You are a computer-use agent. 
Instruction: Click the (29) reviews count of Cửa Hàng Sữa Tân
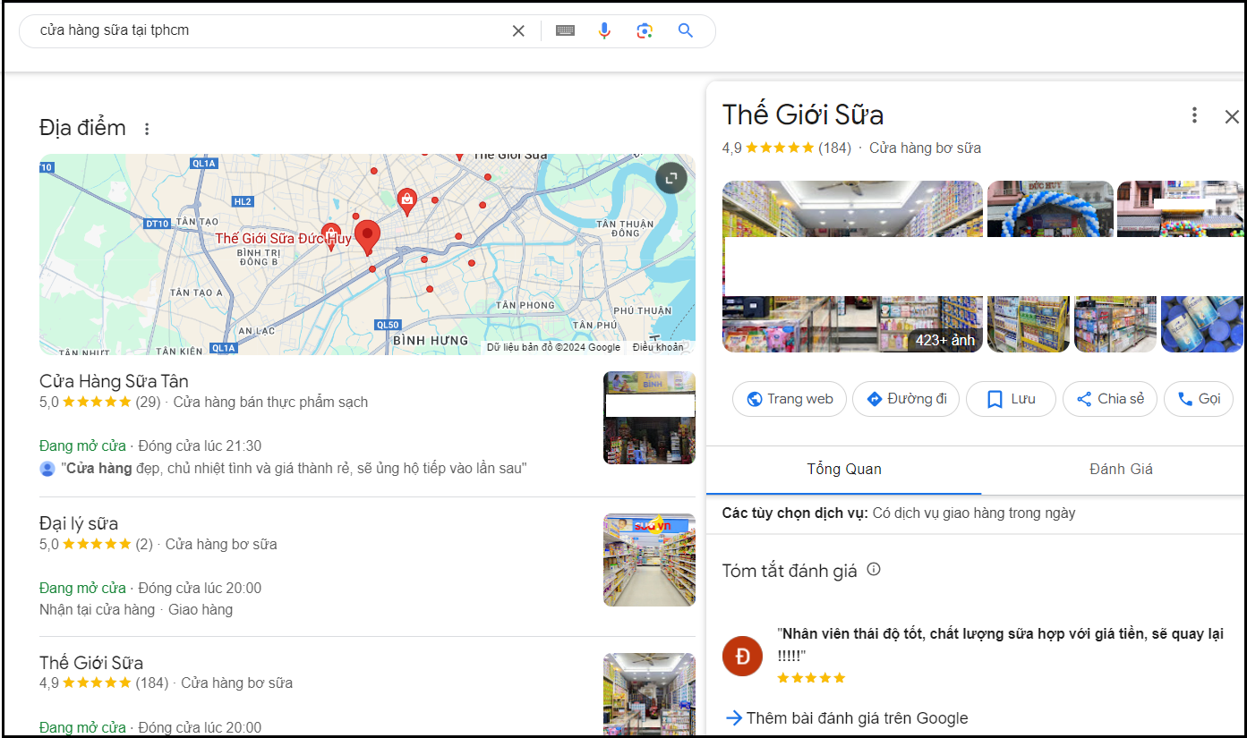click(148, 403)
